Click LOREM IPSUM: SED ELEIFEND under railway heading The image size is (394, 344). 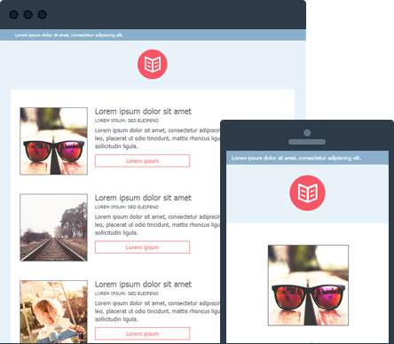127,207
